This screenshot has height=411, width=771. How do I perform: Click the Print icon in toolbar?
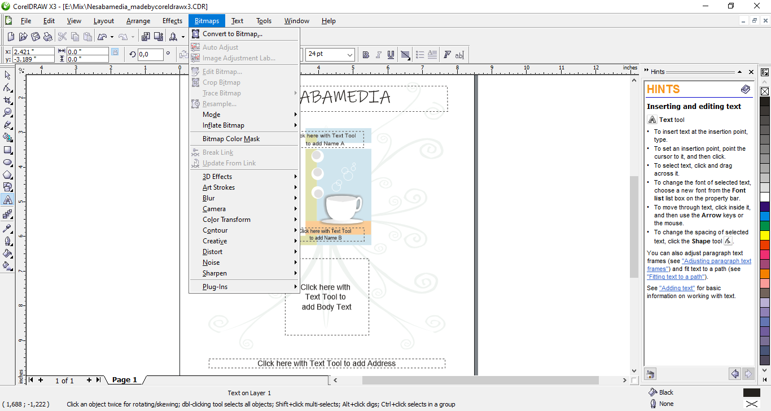48,37
